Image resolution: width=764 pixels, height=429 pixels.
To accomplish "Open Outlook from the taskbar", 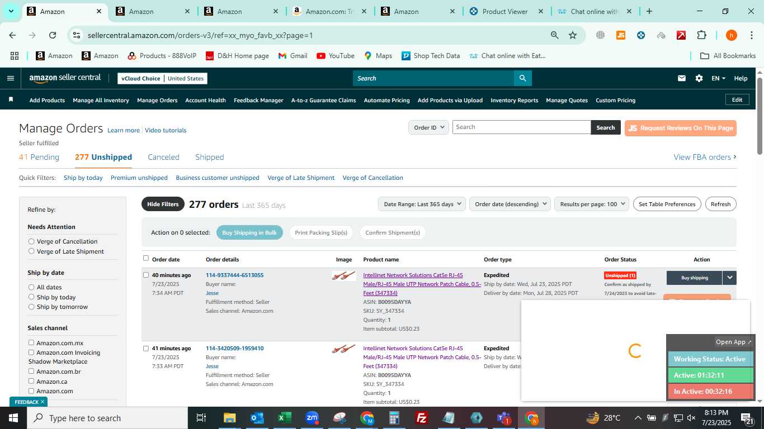I will click(257, 418).
